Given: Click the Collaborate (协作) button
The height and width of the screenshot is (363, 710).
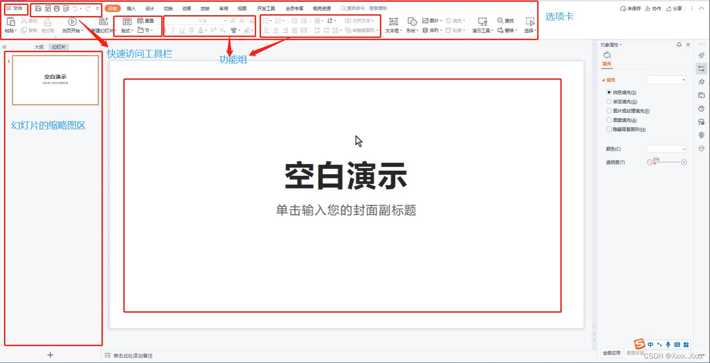Looking at the screenshot, I should pos(653,8).
